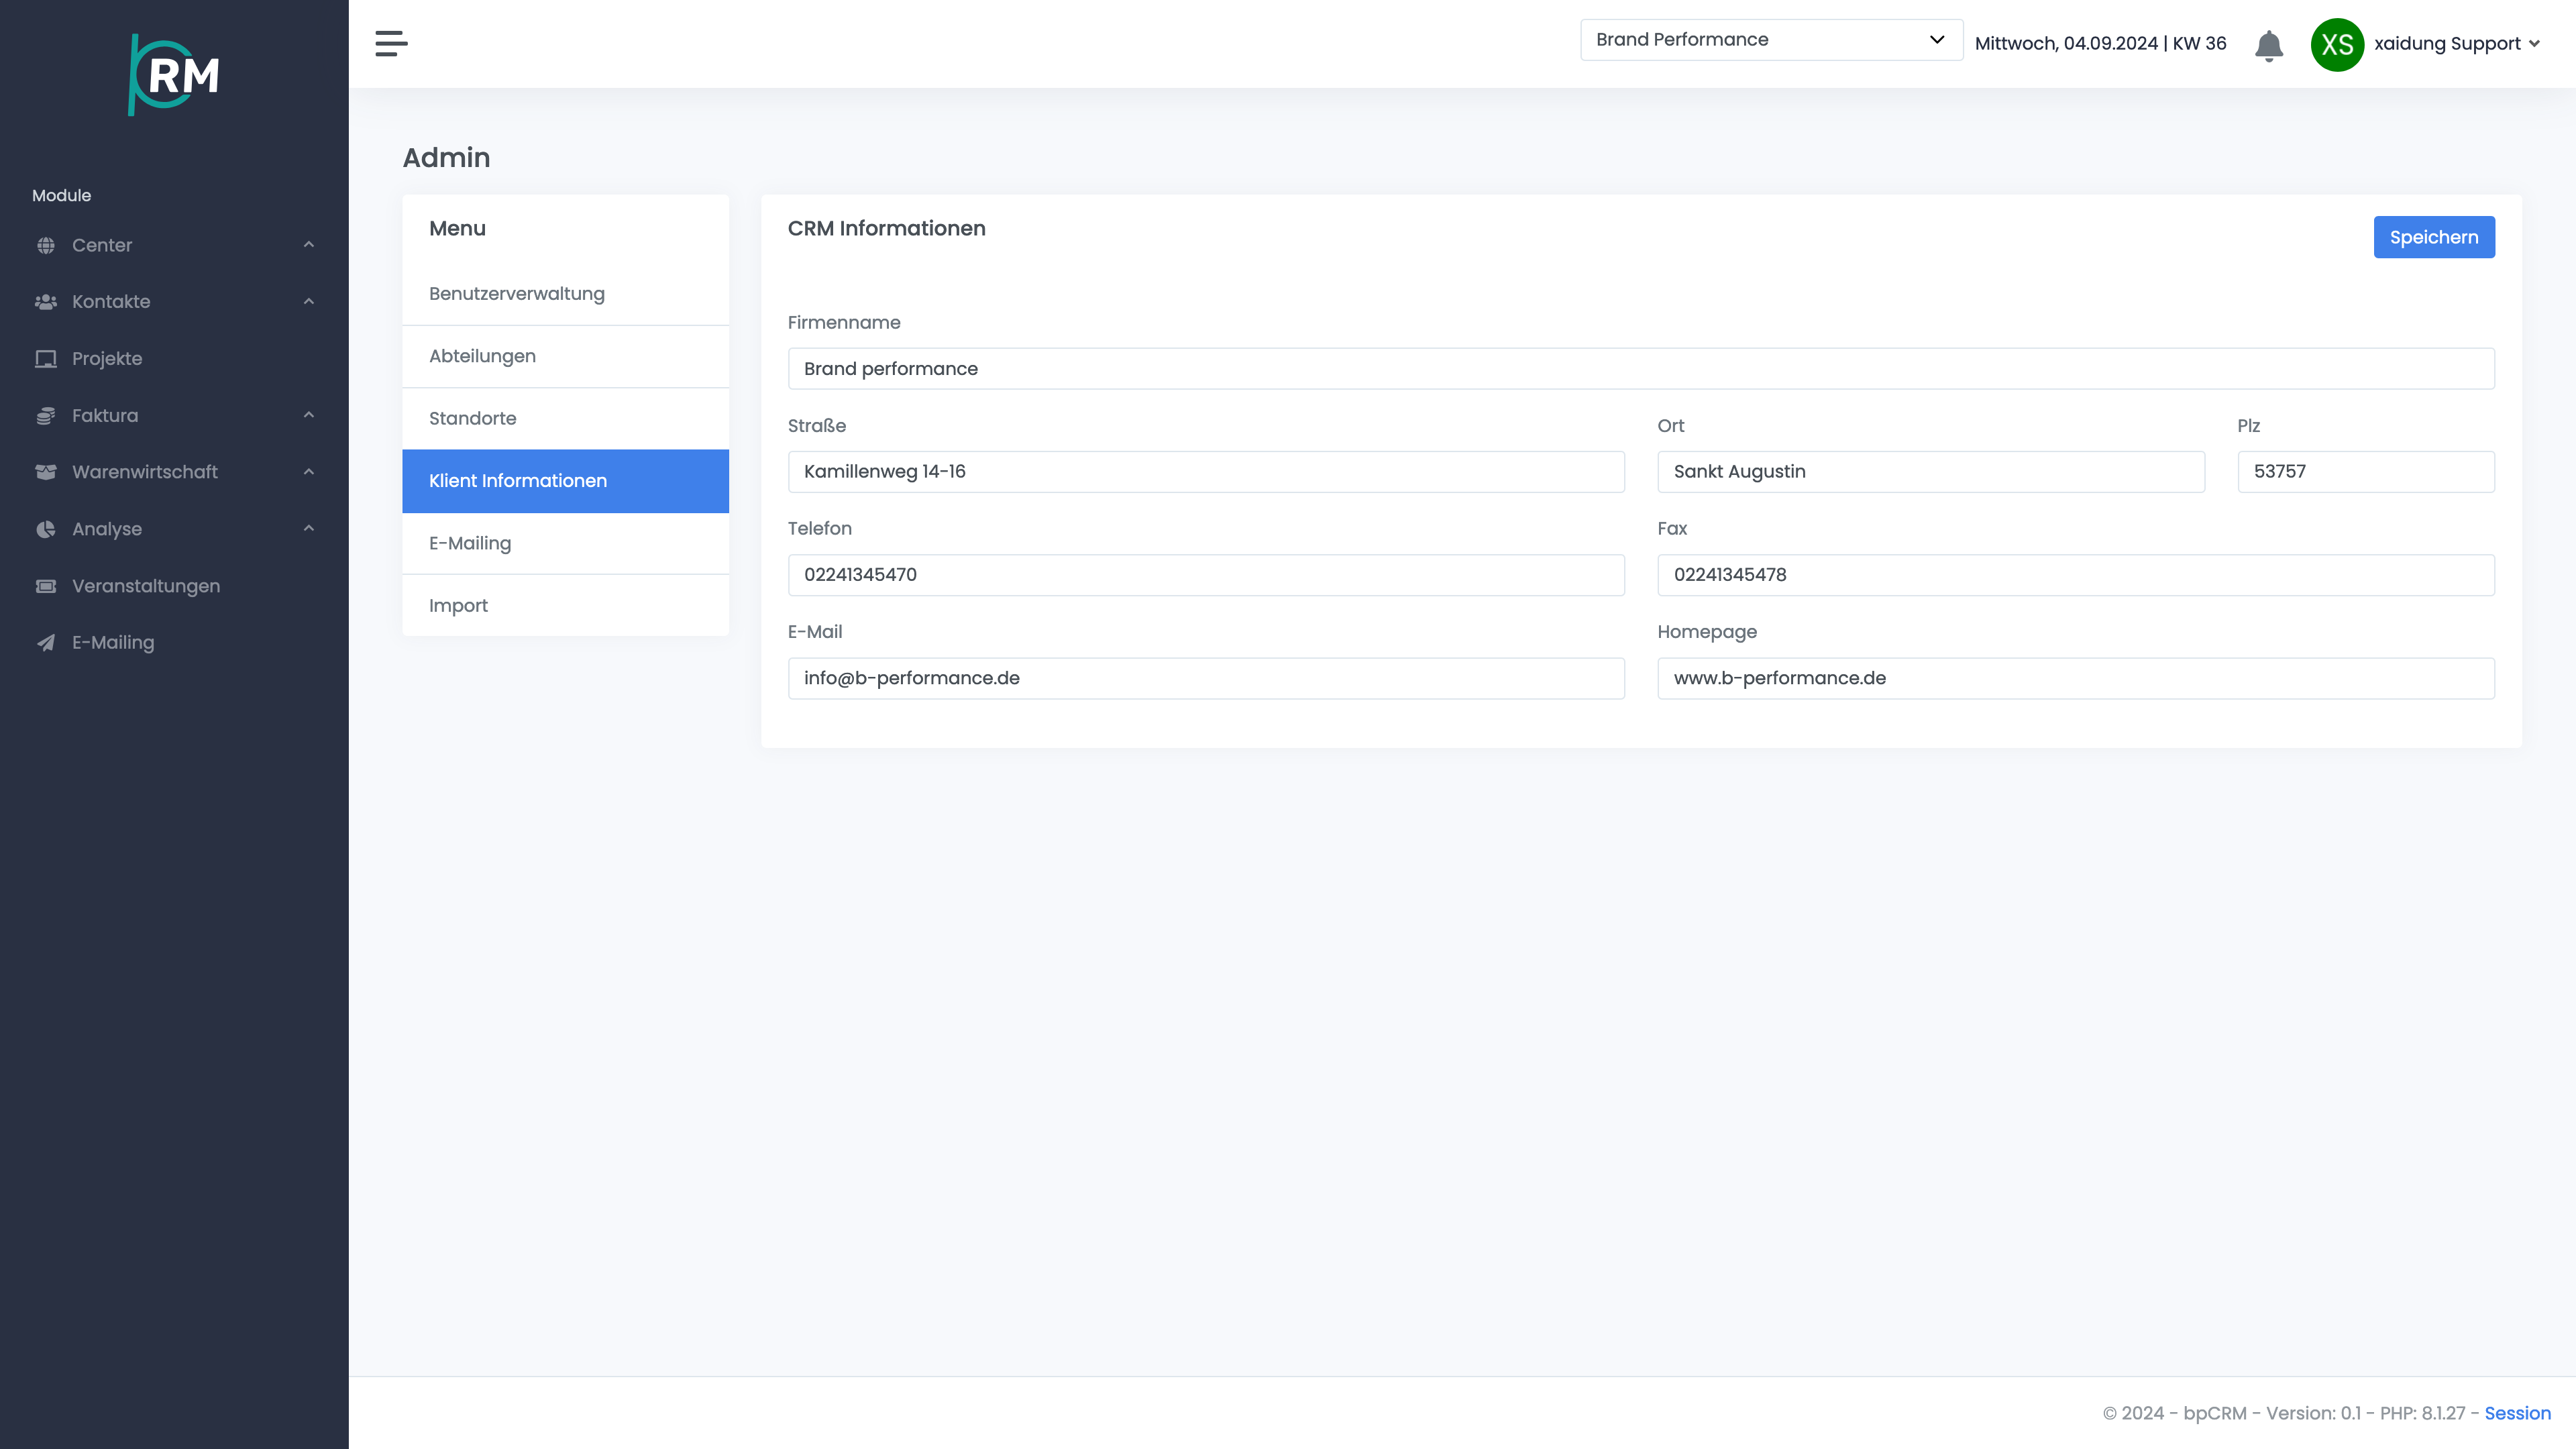Image resolution: width=2576 pixels, height=1449 pixels.
Task: Expand the Center module chevron
Action: tap(309, 245)
